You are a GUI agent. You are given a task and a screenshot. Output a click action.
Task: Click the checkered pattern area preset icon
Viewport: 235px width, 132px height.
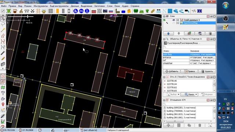[x=100, y=11]
